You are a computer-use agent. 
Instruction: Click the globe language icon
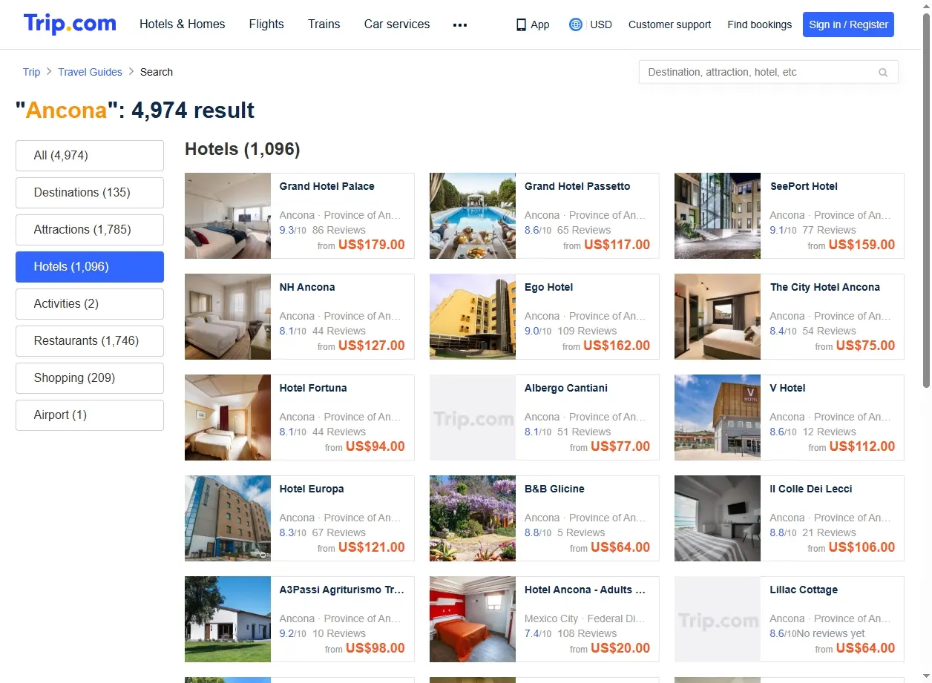[576, 24]
